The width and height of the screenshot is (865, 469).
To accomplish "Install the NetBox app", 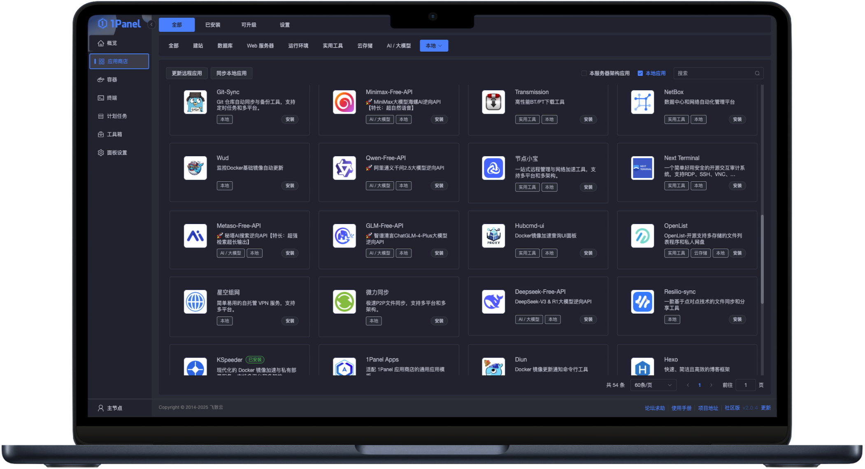I will pyautogui.click(x=737, y=119).
